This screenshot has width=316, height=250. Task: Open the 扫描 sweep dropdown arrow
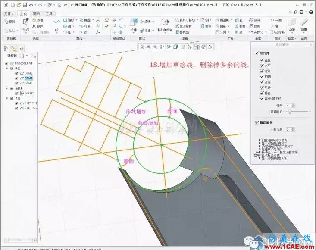tap(153, 31)
